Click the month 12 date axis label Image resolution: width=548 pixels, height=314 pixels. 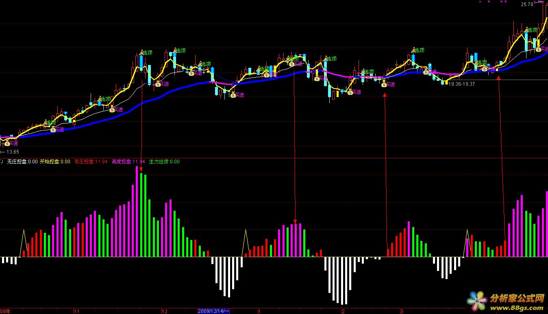(x=165, y=312)
